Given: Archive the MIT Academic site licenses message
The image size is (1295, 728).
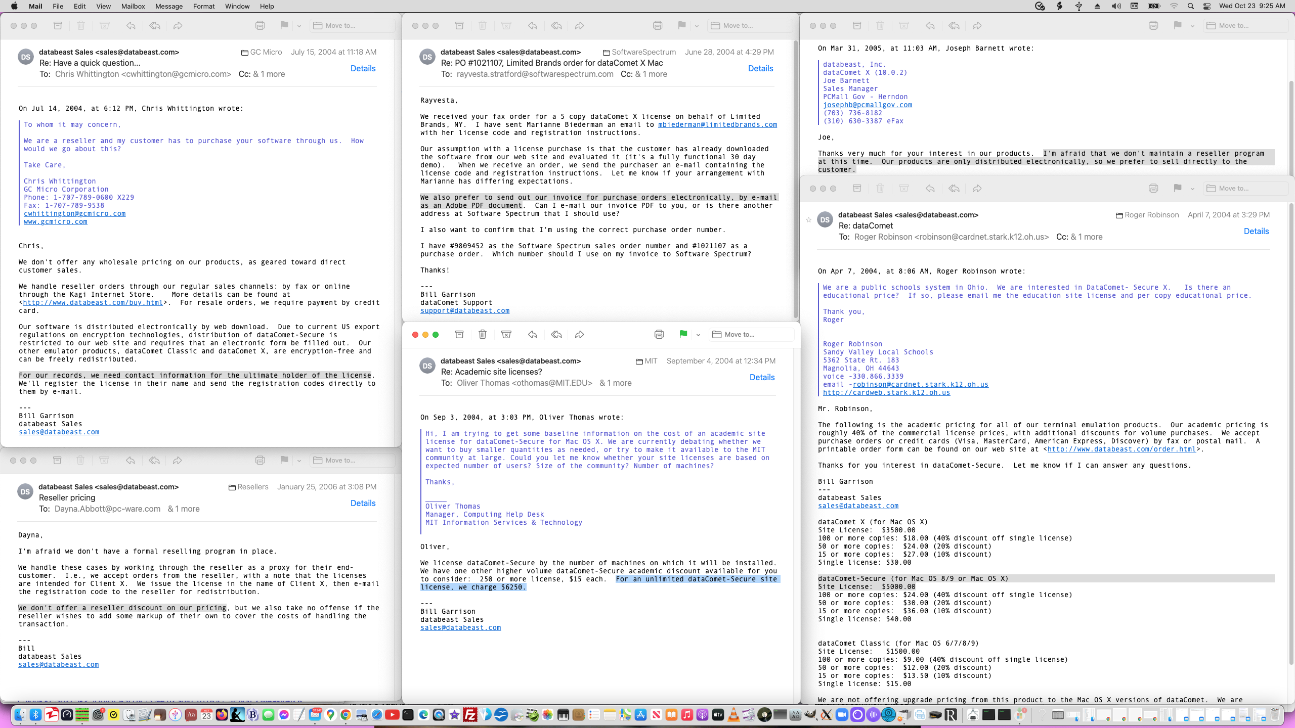Looking at the screenshot, I should click(x=459, y=335).
